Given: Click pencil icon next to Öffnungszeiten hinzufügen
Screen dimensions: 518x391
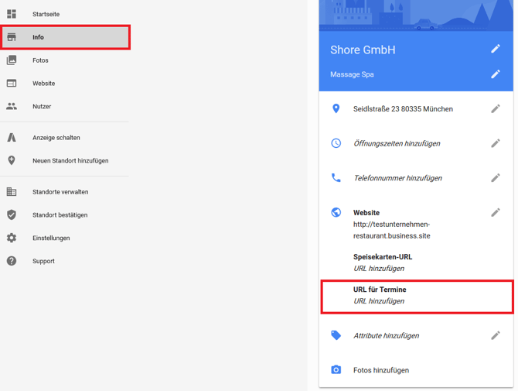Looking at the screenshot, I should click(x=495, y=143).
